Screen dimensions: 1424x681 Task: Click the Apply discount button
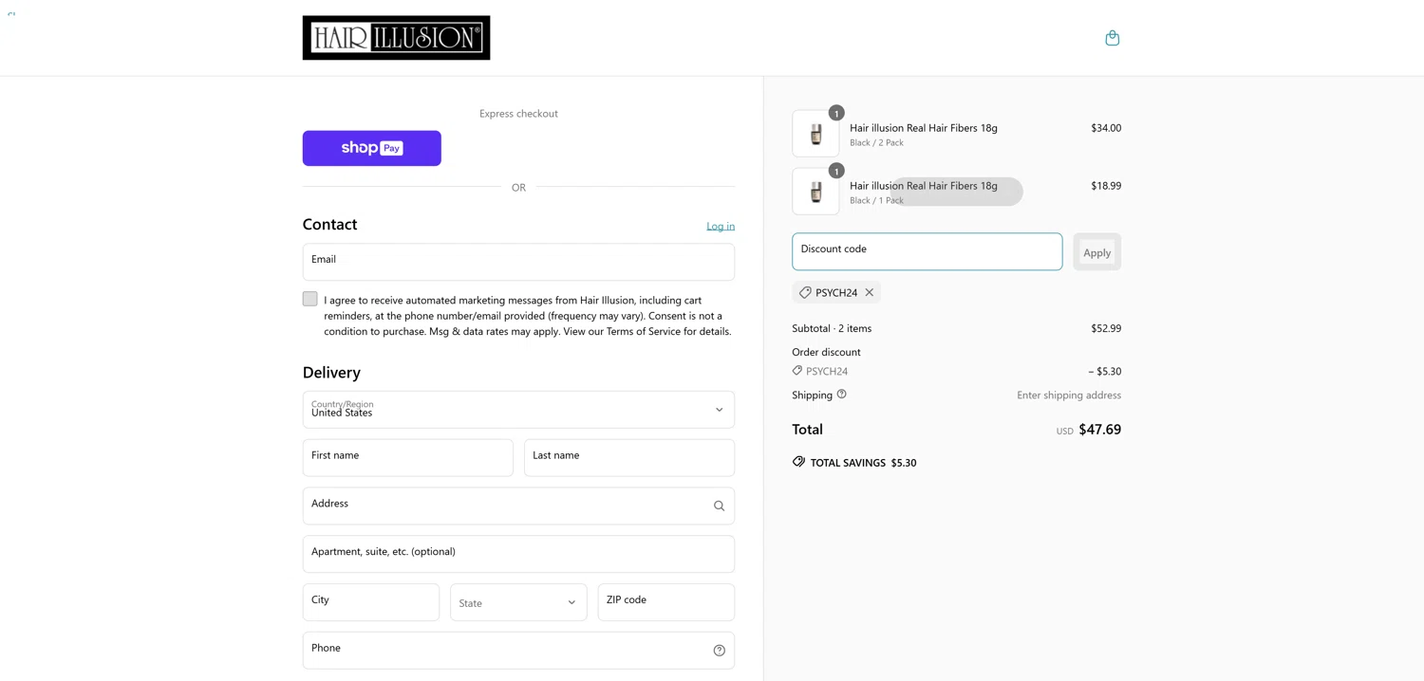pos(1096,252)
